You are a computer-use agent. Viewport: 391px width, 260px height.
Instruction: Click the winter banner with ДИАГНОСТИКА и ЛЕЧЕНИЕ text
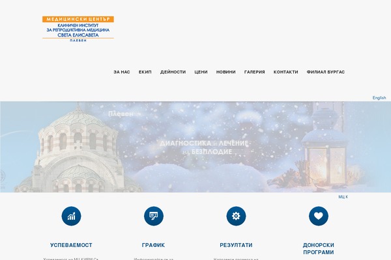(195, 147)
